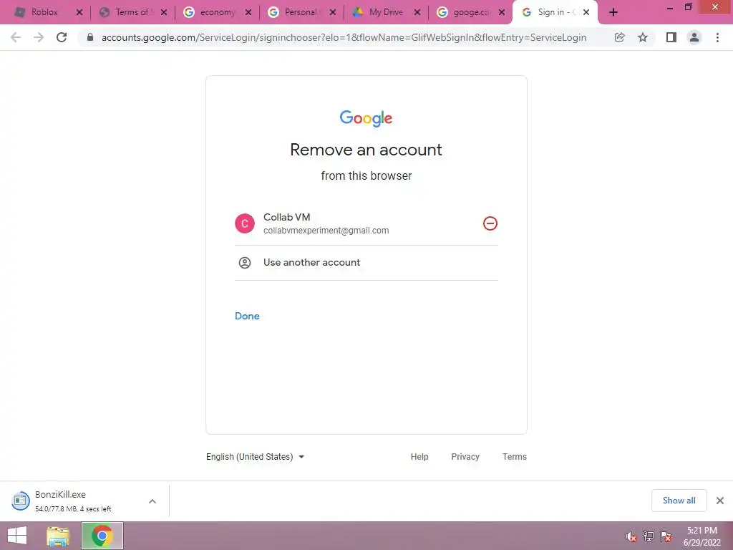Switch to the My Drive tab

[x=384, y=12]
